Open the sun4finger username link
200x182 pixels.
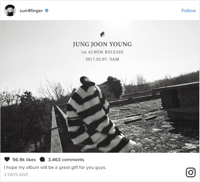31,10
